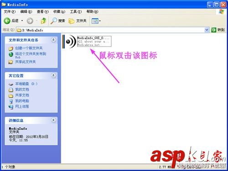The image size is (228, 171).
Task: Open the Views layout dropdown
Action: (x=100, y=21)
